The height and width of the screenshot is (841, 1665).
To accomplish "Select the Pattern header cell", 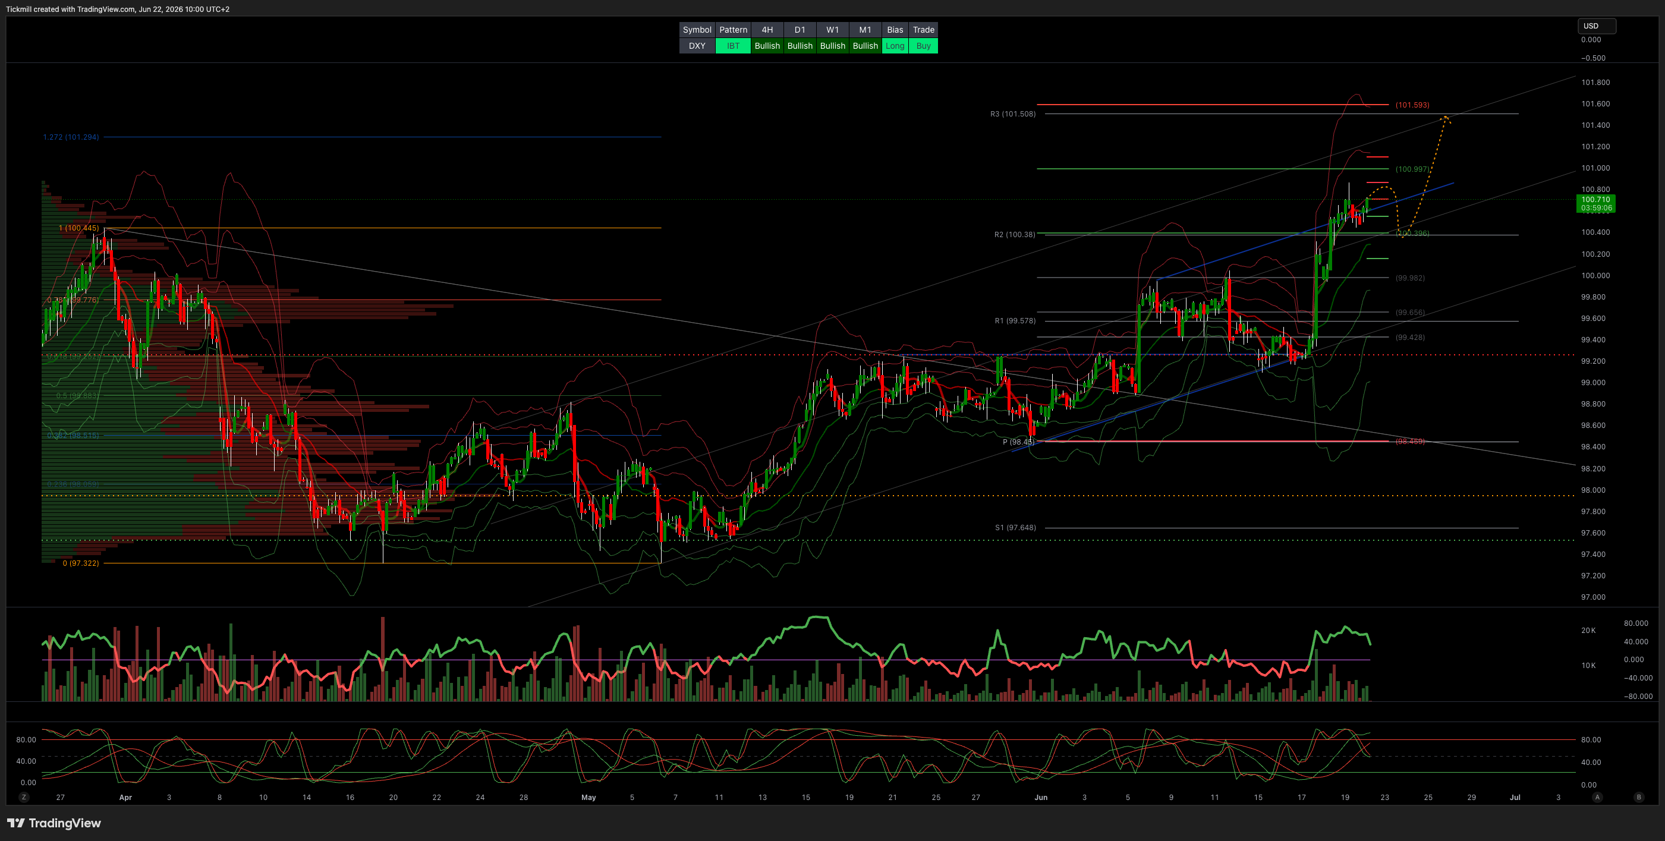I will (733, 30).
